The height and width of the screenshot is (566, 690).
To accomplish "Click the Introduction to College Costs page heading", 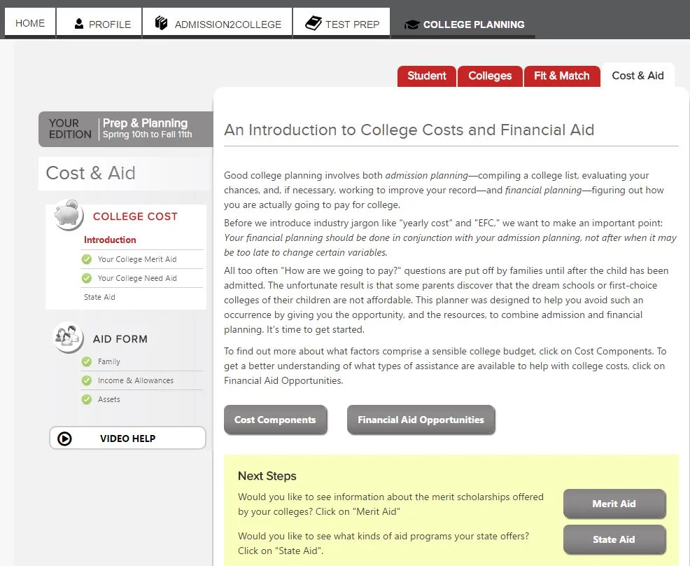I will coord(409,130).
